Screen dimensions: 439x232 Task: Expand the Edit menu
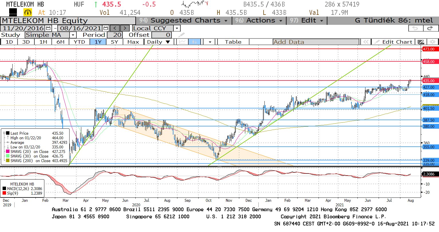306,21
